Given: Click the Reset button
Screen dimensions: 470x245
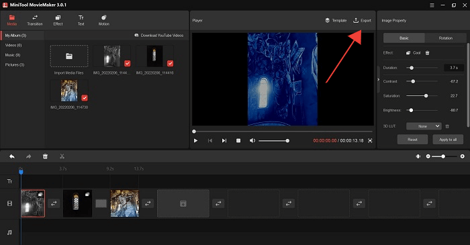Looking at the screenshot, I should (412, 140).
